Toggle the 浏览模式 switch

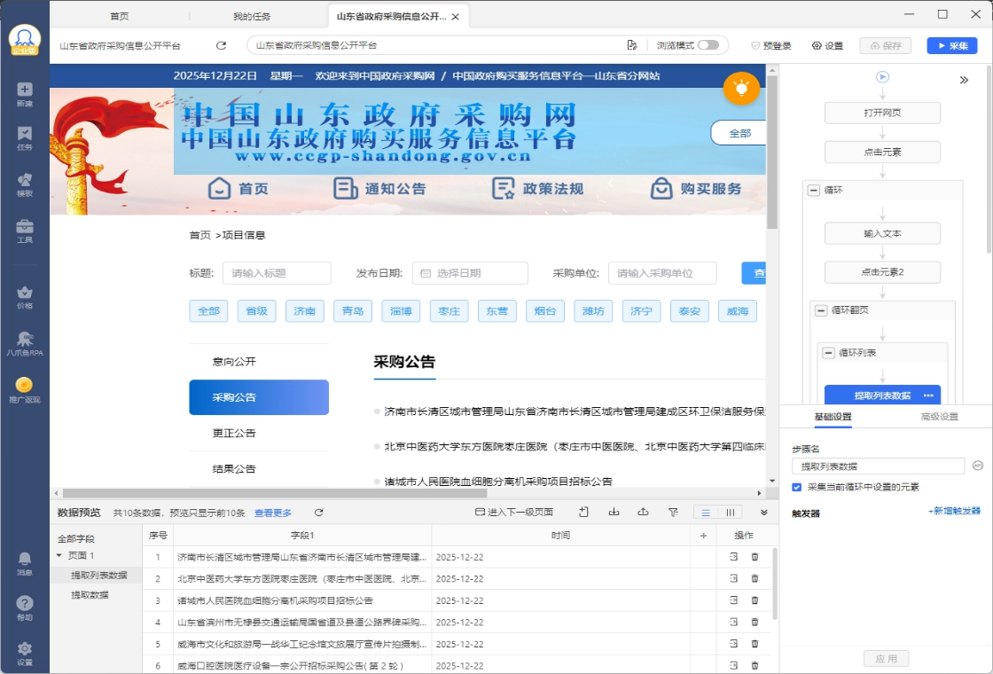[x=708, y=45]
